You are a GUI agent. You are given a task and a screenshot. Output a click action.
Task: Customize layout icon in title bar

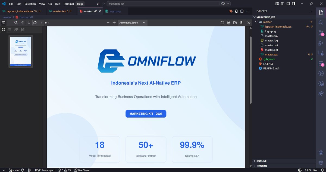[277, 4]
